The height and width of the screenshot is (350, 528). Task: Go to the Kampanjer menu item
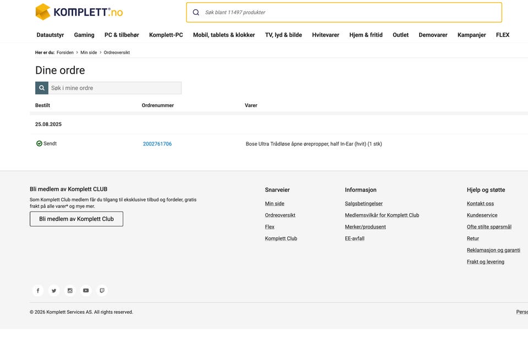(471, 35)
